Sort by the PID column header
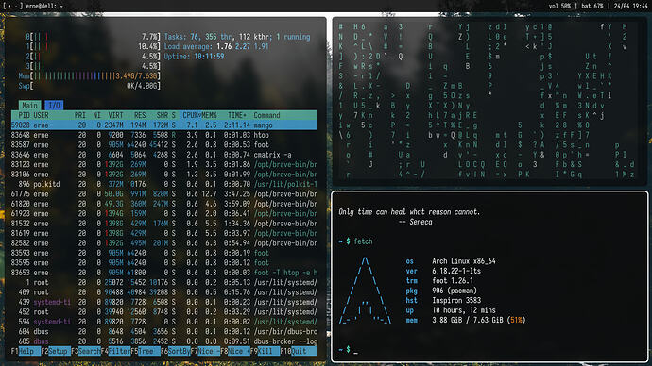The image size is (652, 366). [25, 115]
